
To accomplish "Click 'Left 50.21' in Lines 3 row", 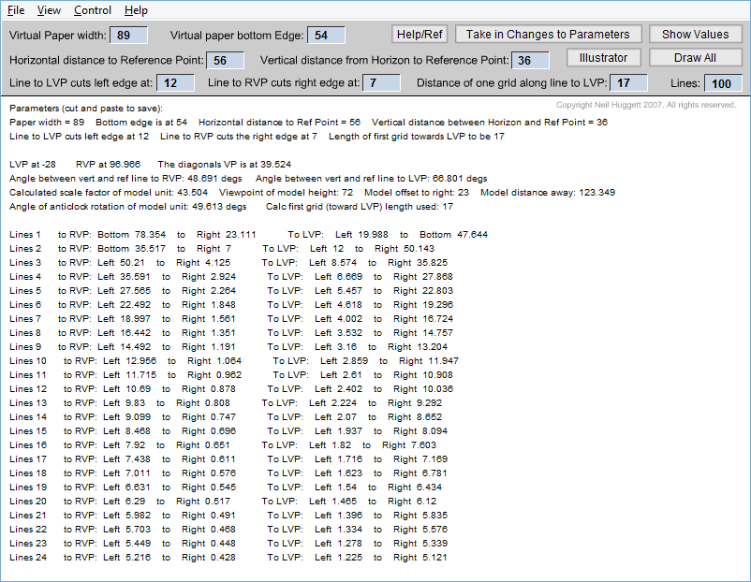I will tap(121, 262).
